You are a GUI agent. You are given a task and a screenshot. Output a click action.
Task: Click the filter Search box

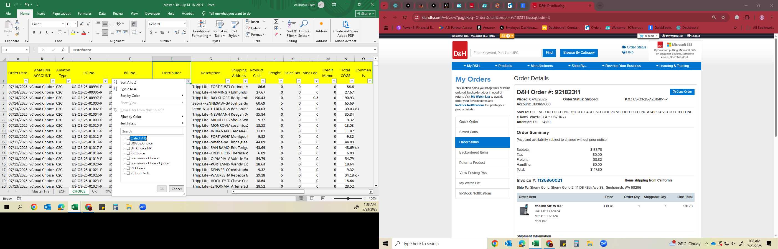152,131
